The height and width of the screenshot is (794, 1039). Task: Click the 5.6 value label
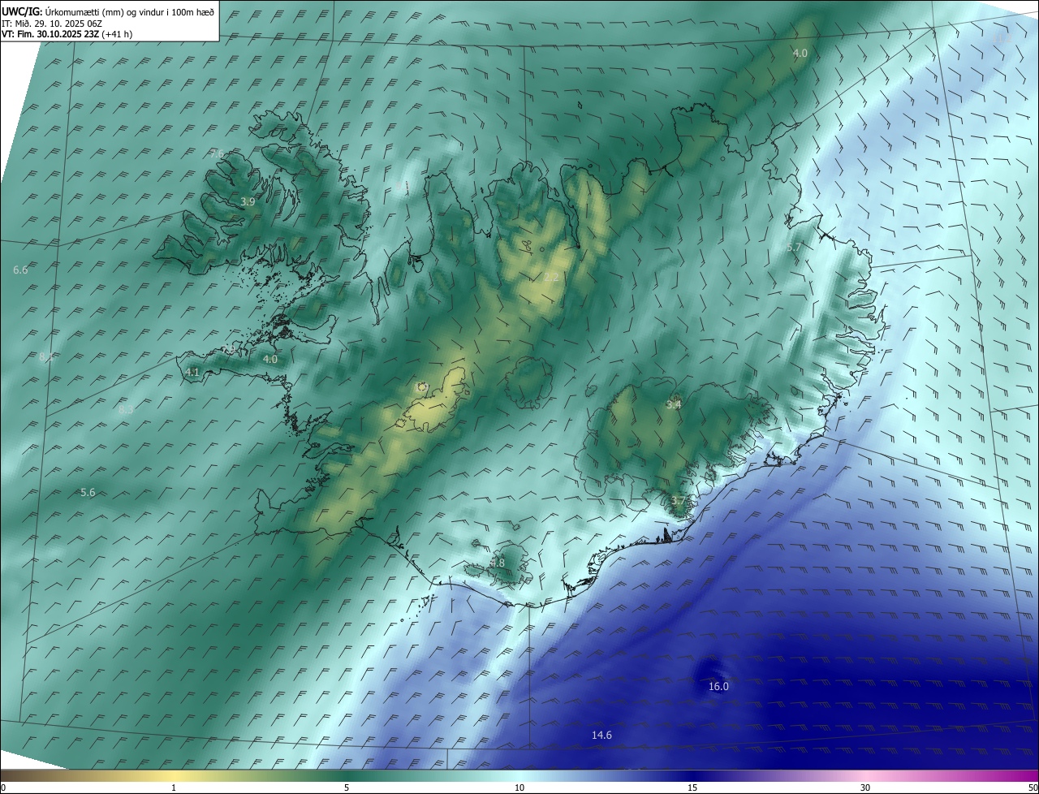pos(88,492)
